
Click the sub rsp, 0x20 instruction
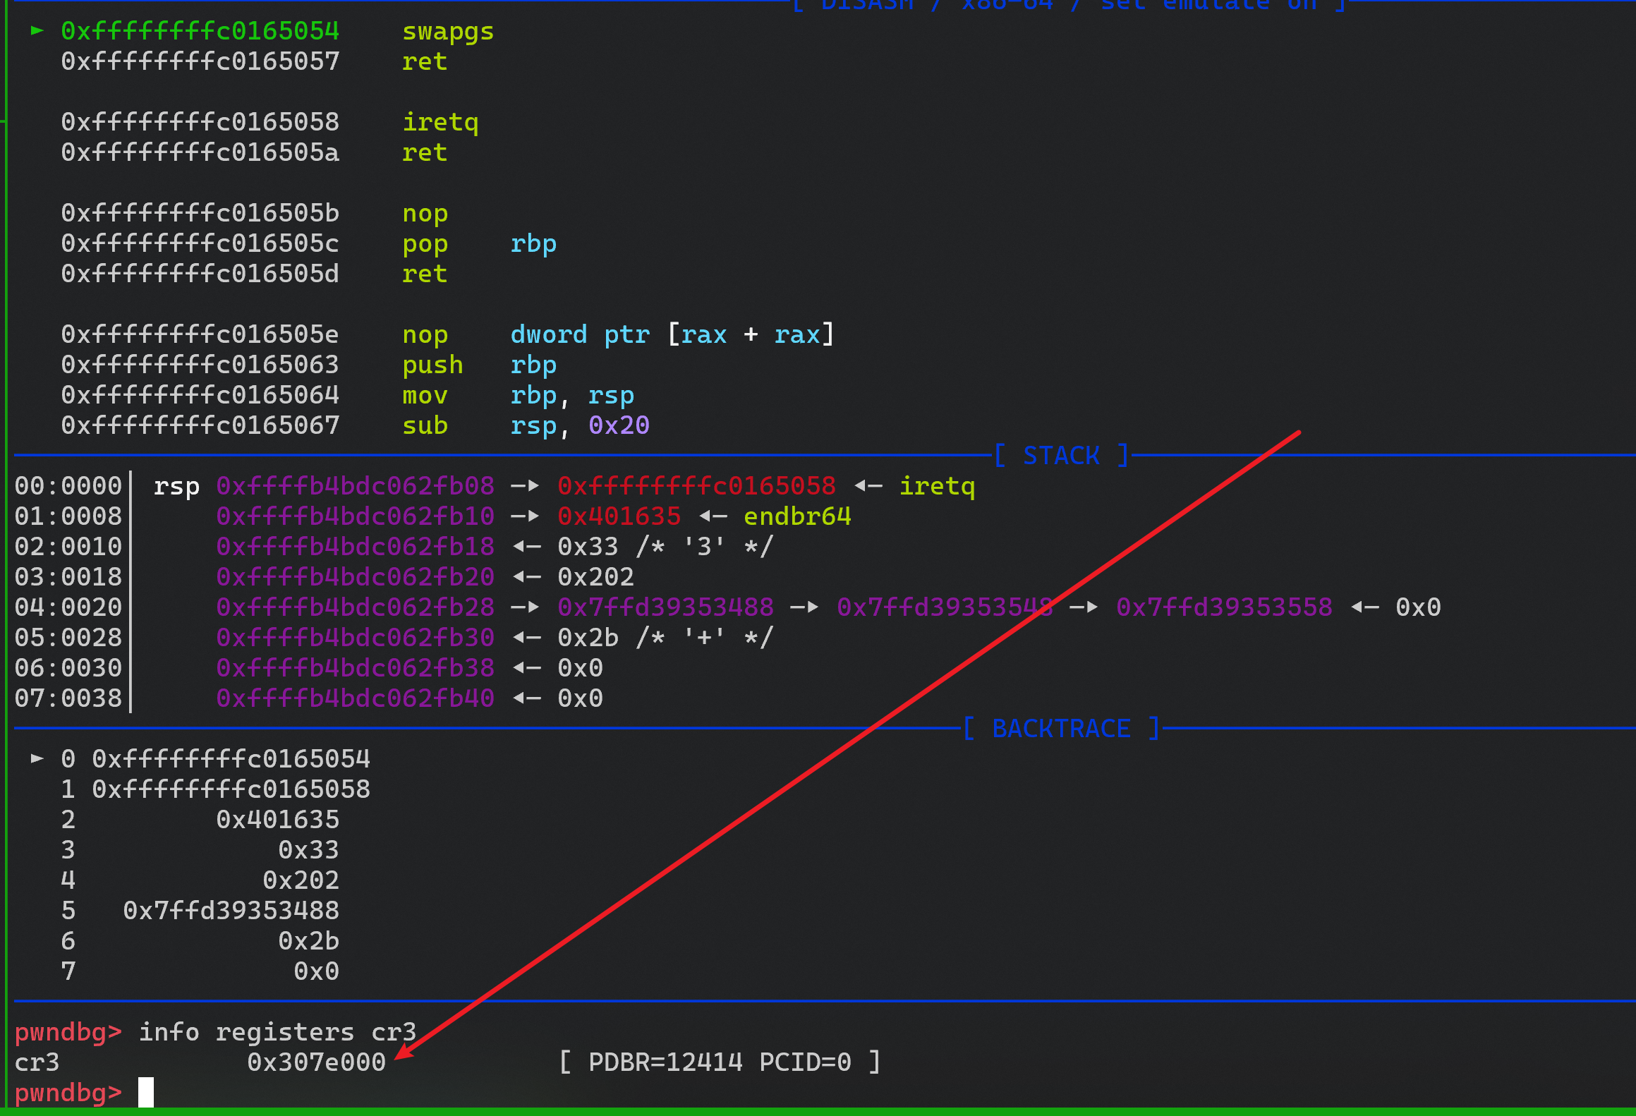(526, 426)
